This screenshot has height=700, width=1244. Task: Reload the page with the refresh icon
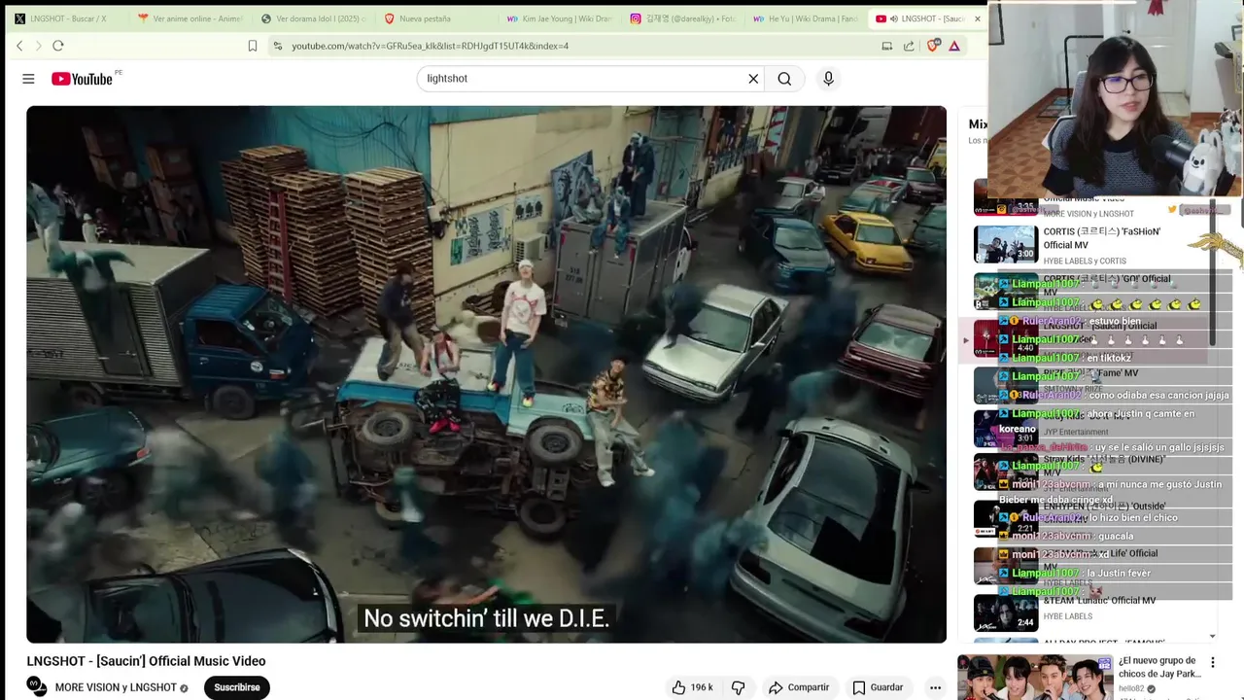click(58, 46)
